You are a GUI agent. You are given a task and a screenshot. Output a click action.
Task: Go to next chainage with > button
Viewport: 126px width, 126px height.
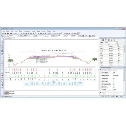[19, 36]
